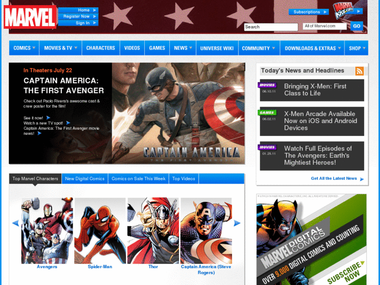
Task: Click the Movies badge on X-Men First Class story
Action: [267, 85]
